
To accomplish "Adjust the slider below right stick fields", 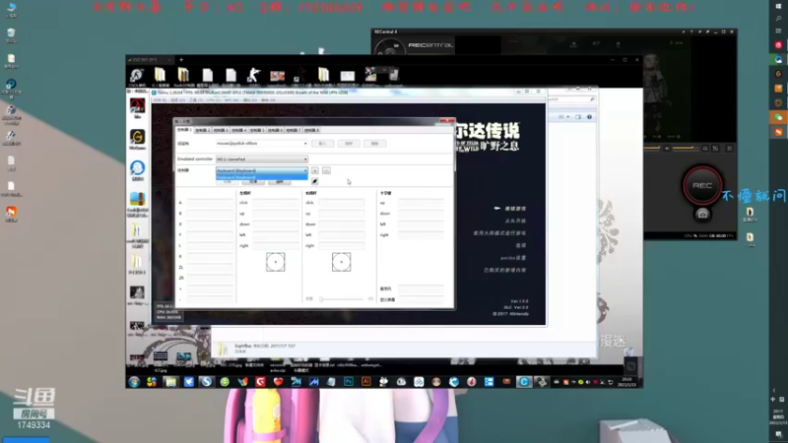I will (x=341, y=299).
